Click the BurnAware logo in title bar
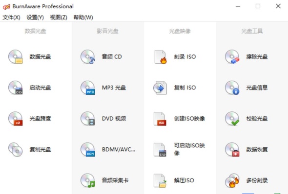This screenshot has width=288, height=194. click(6, 7)
